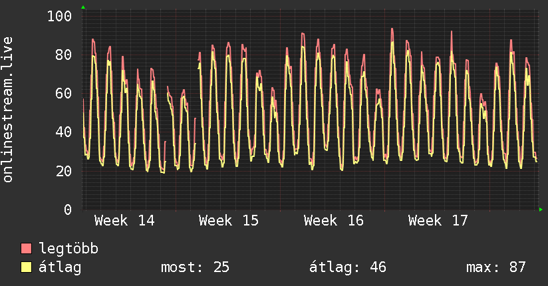Click the y-axis value 40
Image resolution: width=548 pixels, height=286 pixels.
pyautogui.click(x=64, y=132)
